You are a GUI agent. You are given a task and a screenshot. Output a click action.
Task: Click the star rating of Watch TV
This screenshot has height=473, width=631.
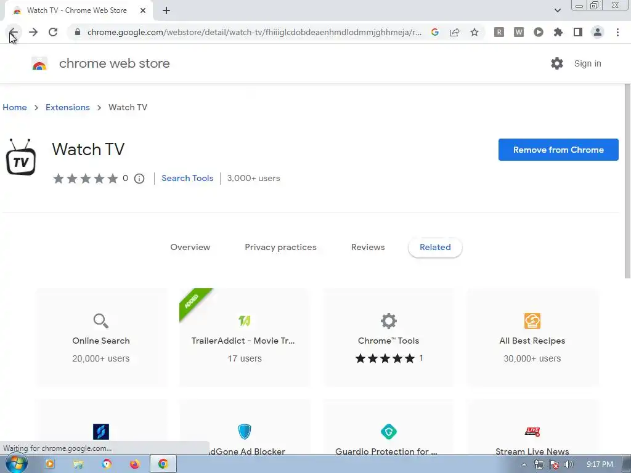click(x=86, y=178)
